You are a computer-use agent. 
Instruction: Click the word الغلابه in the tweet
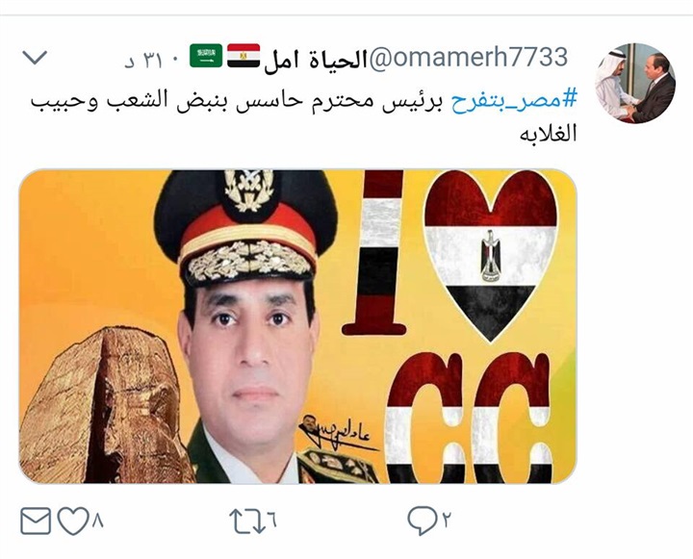548,133
